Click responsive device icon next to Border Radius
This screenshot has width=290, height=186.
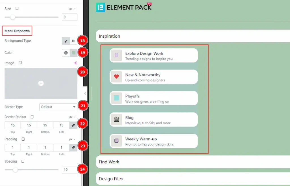(x=32, y=117)
